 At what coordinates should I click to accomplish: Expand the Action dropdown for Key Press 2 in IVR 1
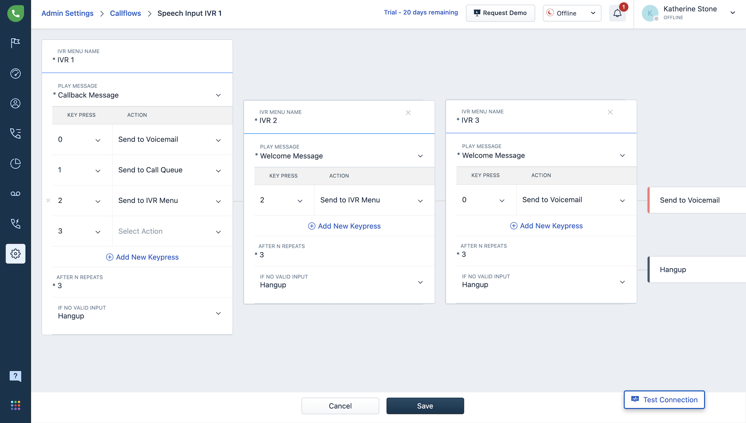[217, 201]
